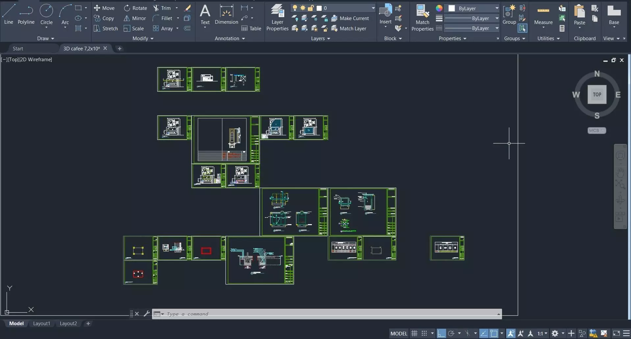Click the object color wheel icon
Screen dimensions: 631x339
tap(439, 8)
